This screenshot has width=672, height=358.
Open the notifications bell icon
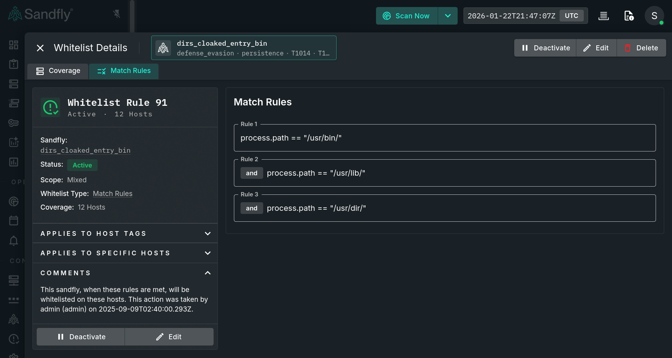click(x=13, y=241)
